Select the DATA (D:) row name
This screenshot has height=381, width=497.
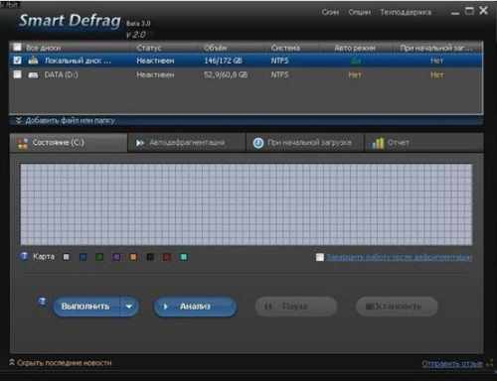62,75
